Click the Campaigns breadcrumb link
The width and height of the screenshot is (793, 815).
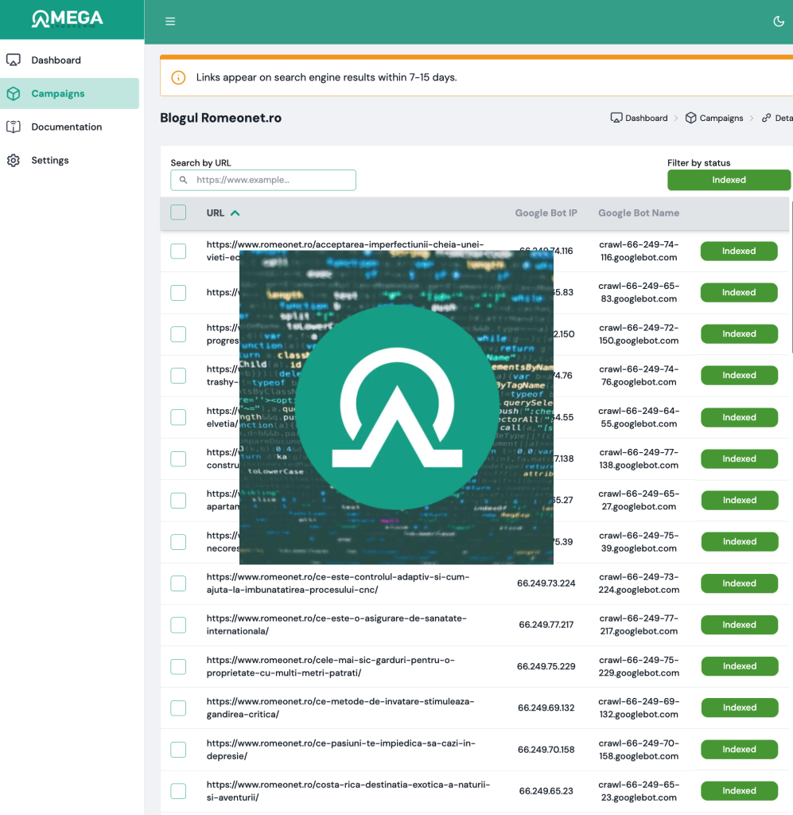(721, 118)
